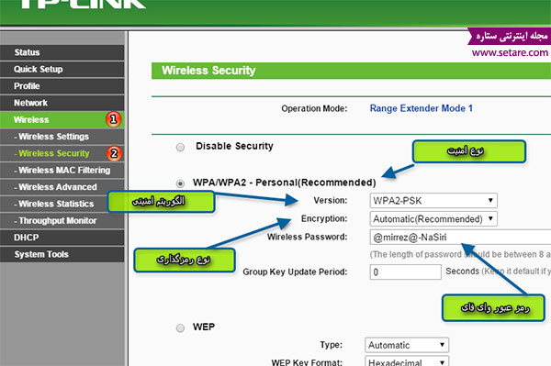Click the Wireless Password field
This screenshot has width=551, height=366.
460,238
